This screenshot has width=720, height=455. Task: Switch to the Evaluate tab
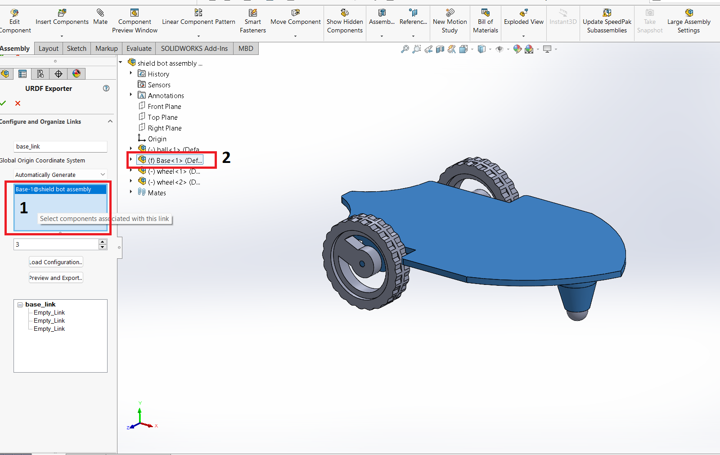click(139, 49)
